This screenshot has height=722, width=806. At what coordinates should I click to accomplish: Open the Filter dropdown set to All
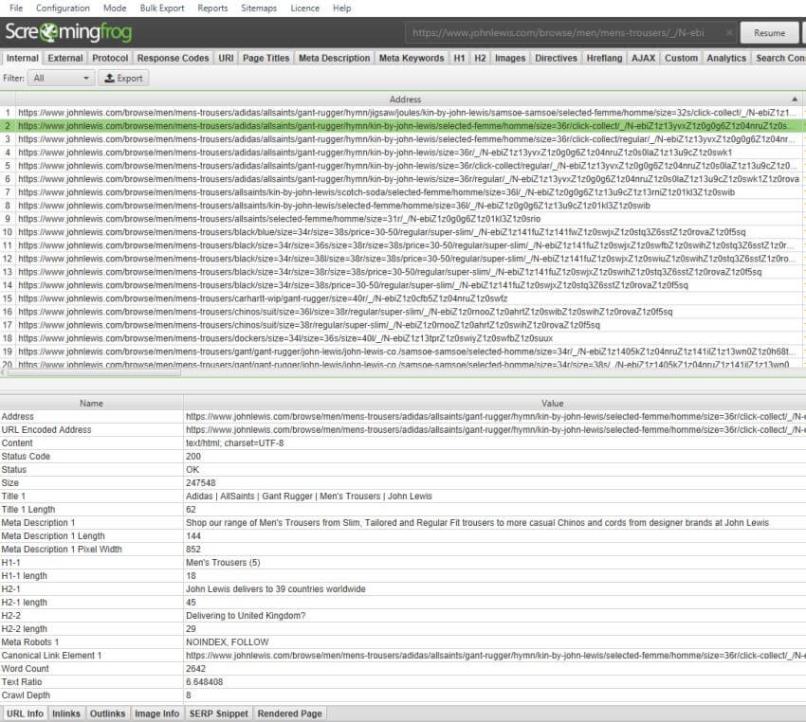click(62, 78)
